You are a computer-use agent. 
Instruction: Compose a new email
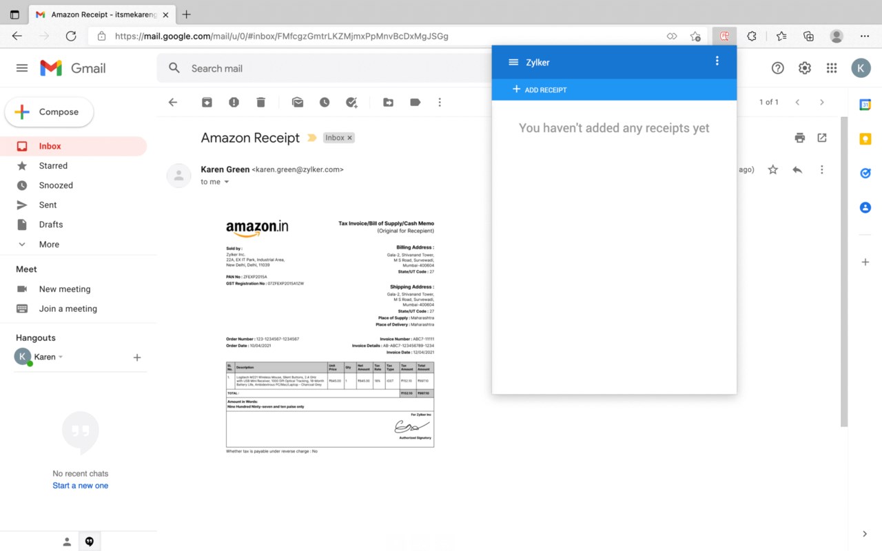coord(49,112)
